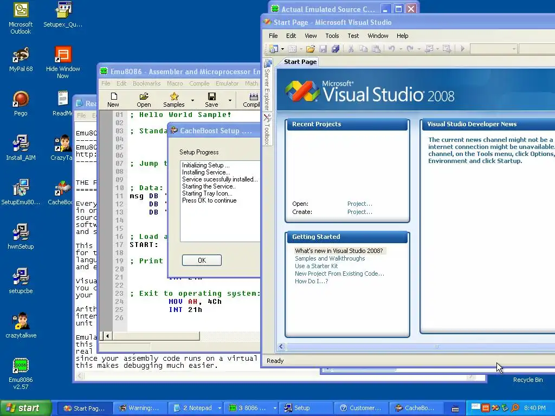555x416 pixels.
Task: Click the Start button on taskbar
Action: click(x=25, y=408)
